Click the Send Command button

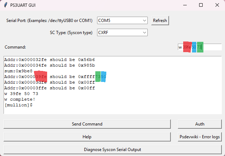[x=87, y=124]
